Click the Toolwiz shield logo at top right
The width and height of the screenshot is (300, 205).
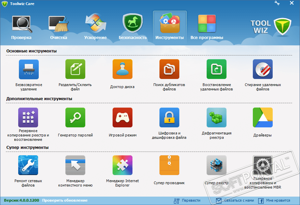(282, 27)
